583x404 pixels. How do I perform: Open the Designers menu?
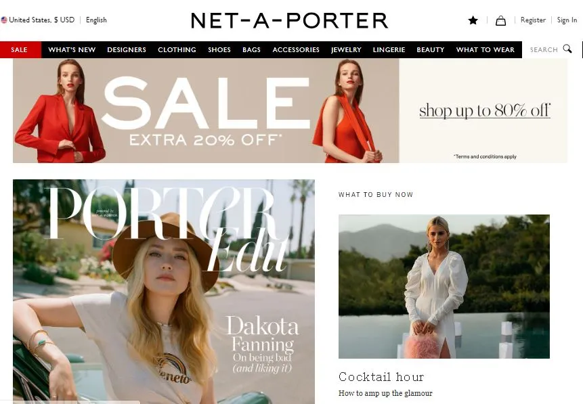coord(127,50)
